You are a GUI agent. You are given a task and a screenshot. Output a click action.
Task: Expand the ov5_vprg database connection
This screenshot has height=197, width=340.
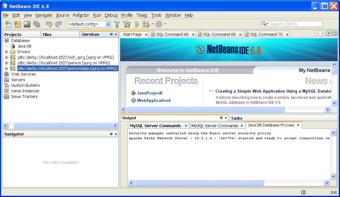tap(6, 57)
